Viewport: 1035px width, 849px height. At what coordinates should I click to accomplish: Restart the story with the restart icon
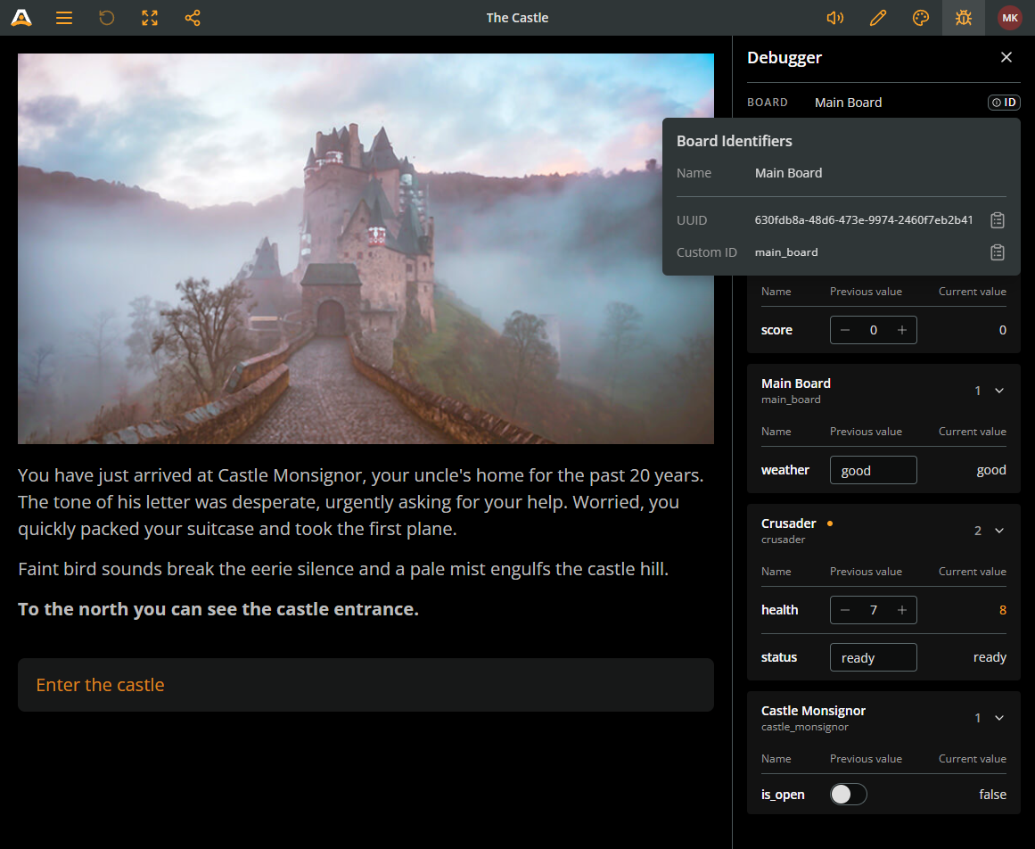pyautogui.click(x=107, y=18)
